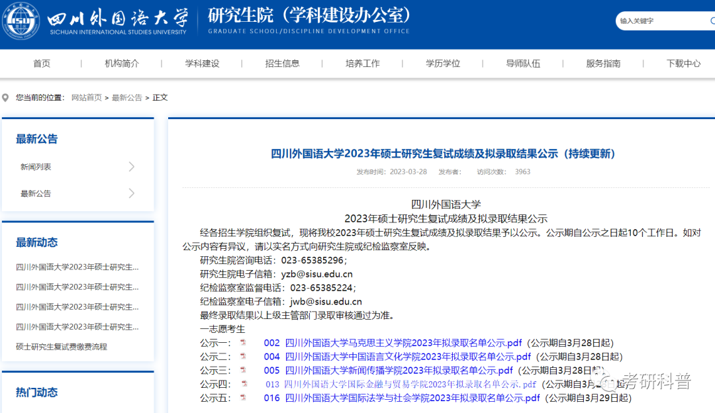Click the 正文 breadcrumb text
The image size is (715, 413).
[x=160, y=97]
